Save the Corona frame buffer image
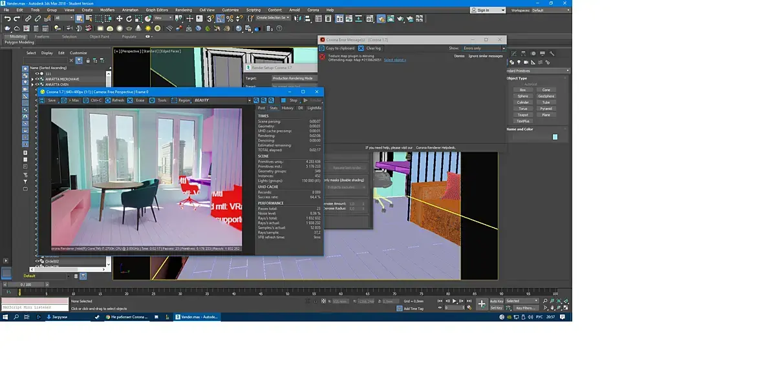Viewport: 763px width, 381px height. pos(49,100)
